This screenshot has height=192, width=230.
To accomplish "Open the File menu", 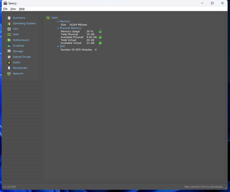I will point(5,9).
